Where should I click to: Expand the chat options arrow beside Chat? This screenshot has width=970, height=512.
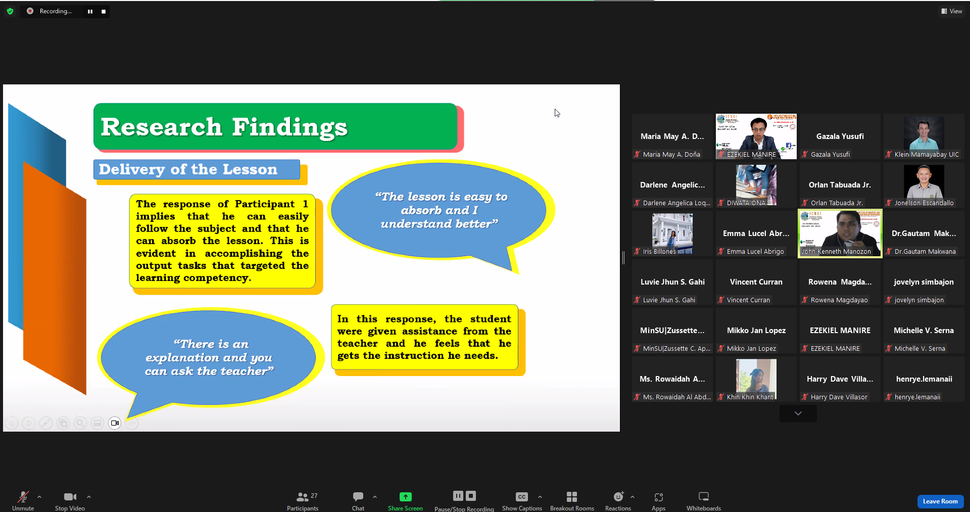(x=375, y=497)
